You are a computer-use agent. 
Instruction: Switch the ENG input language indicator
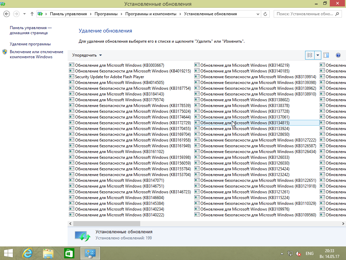(310, 254)
